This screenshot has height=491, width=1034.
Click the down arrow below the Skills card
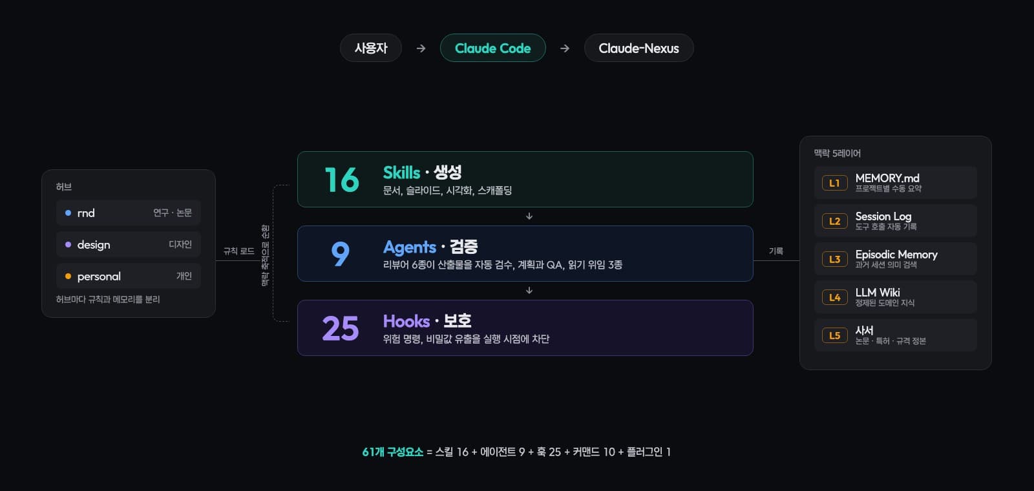[529, 216]
